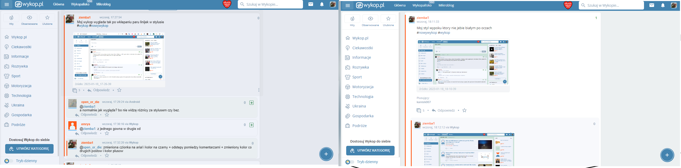Go to Główna tab in left window
Screen dimensions: 681x168
(59, 4)
